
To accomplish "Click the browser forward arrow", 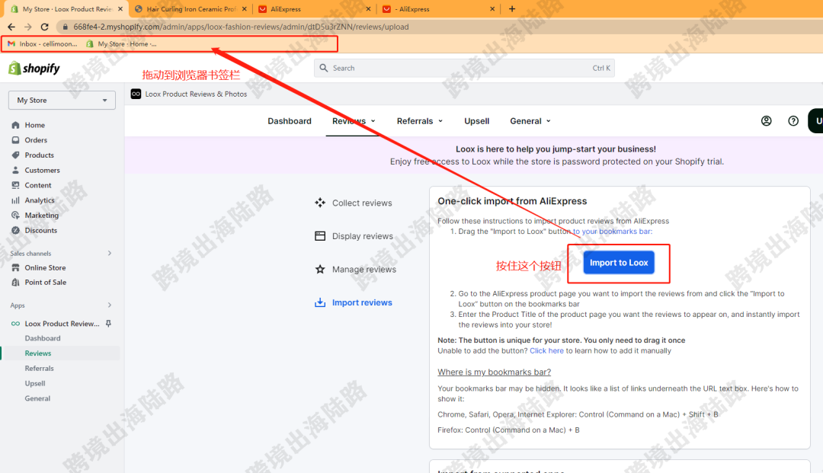I will (28, 27).
